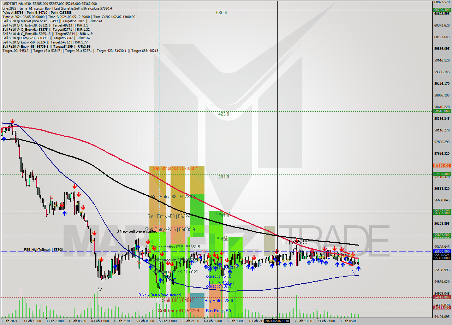Click the 'Buy Entry -23.6' label
Image resolution: width=452 pixels, height=325 pixels.
(x=219, y=301)
